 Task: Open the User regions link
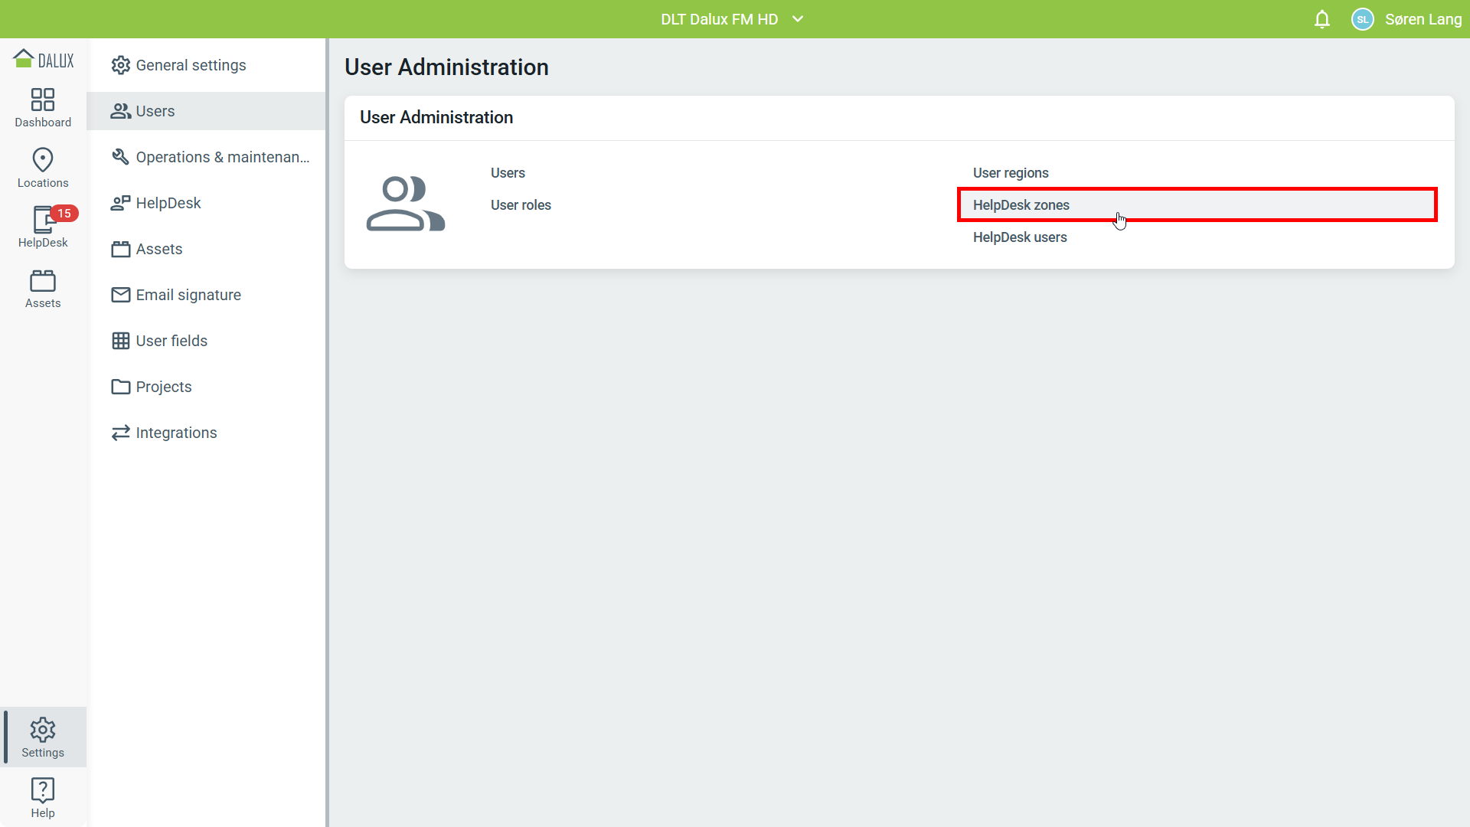coord(1011,173)
